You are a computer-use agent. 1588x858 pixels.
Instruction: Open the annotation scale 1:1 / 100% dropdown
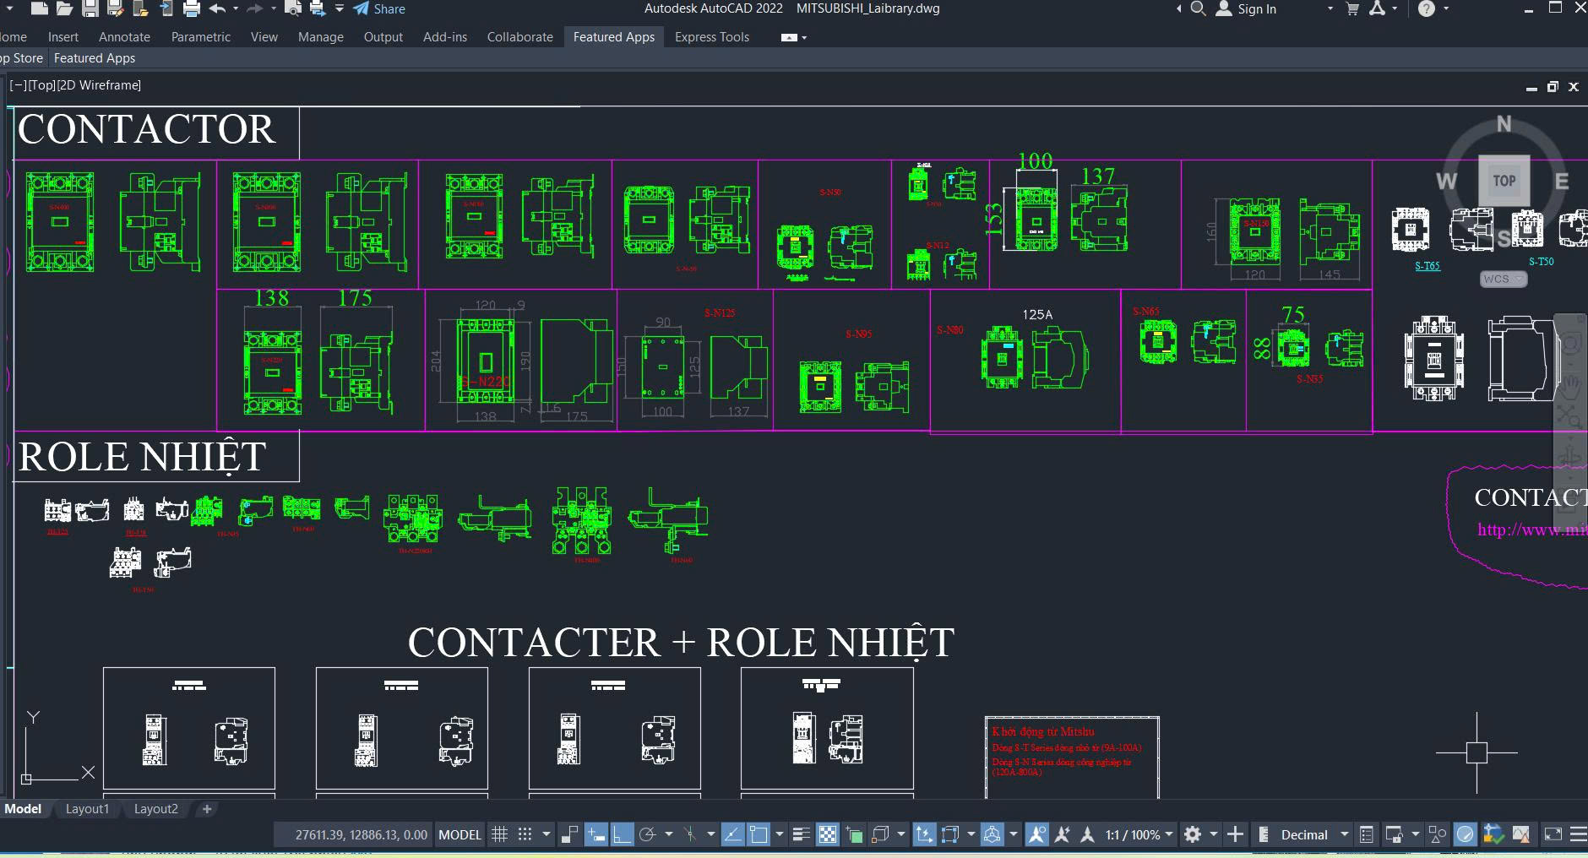pos(1139,834)
